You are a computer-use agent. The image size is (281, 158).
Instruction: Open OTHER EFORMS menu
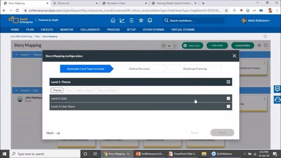click(153, 29)
